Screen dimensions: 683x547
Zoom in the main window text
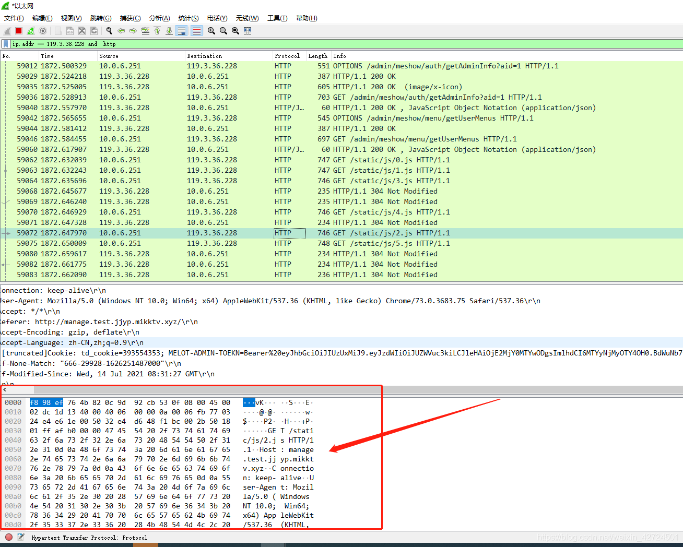211,31
